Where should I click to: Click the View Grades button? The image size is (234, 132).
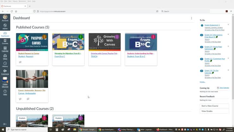point(214,111)
